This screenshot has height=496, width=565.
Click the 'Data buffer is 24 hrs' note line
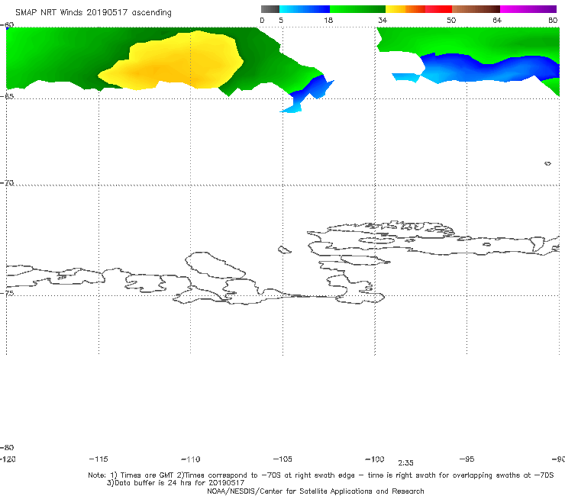click(176, 483)
